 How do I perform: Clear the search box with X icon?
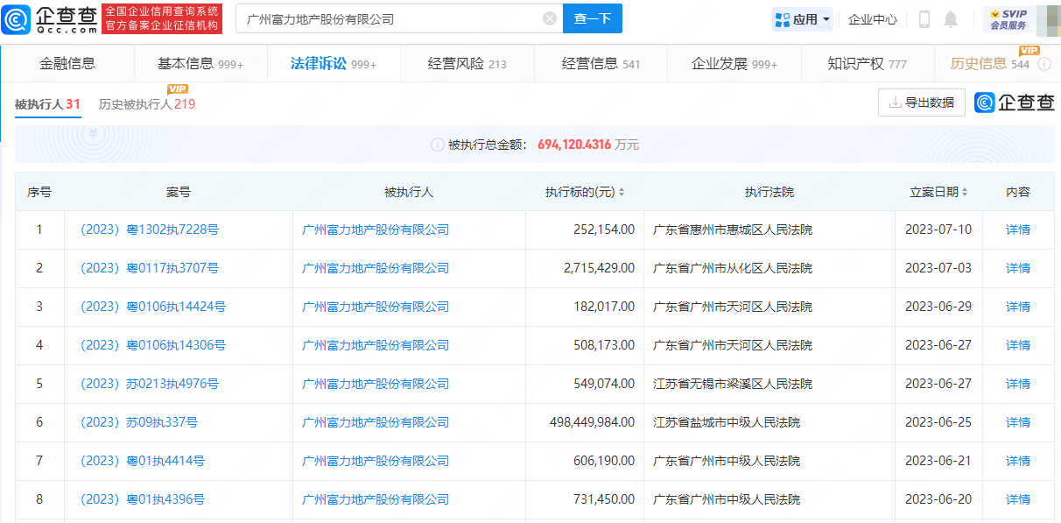[x=549, y=18]
